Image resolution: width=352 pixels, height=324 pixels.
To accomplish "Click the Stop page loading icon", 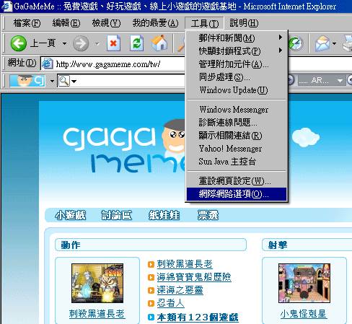I will coord(113,43).
